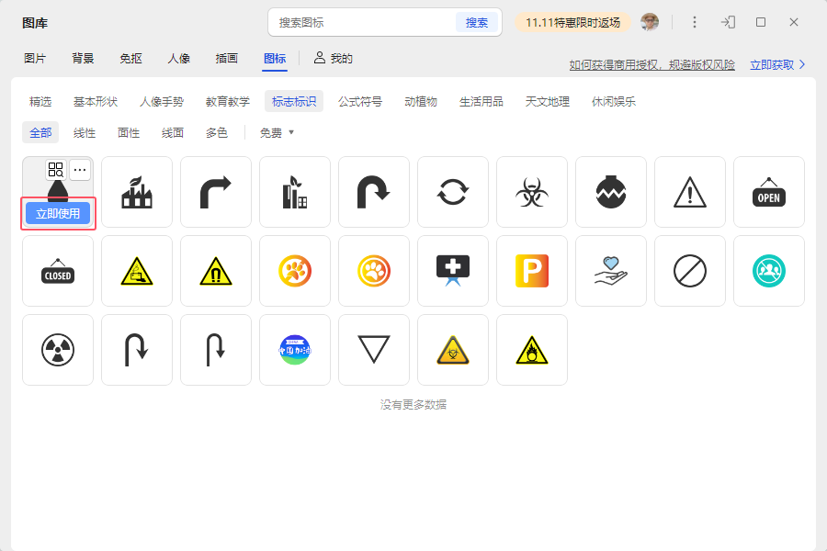
Task: Switch to the 背景 tab
Action: (83, 59)
